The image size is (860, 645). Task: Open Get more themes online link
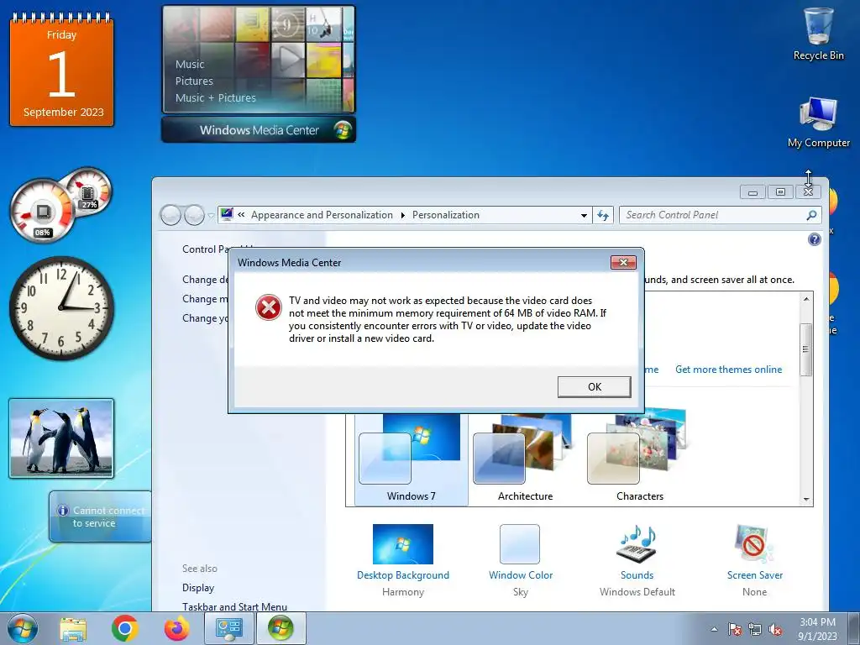click(x=728, y=370)
